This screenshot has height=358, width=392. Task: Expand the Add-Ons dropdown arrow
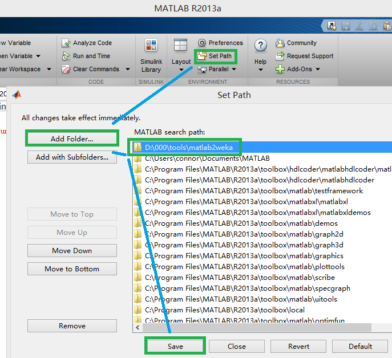click(x=318, y=69)
